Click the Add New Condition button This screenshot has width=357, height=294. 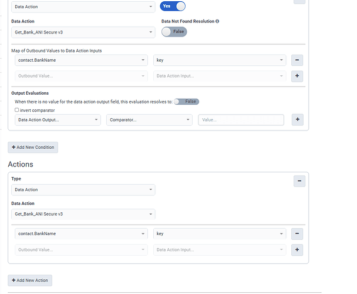click(33, 148)
